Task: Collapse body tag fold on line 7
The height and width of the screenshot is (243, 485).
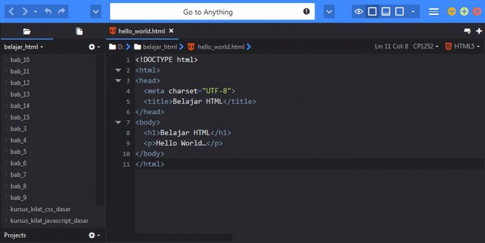Action: point(118,122)
